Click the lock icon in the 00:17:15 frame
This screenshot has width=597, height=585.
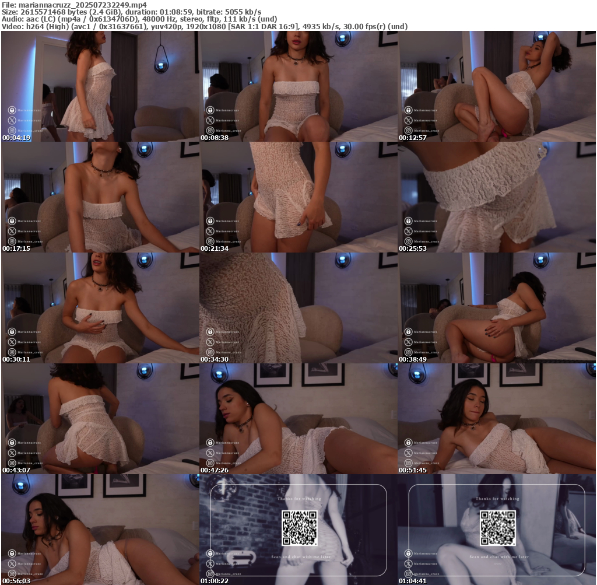click(x=12, y=221)
